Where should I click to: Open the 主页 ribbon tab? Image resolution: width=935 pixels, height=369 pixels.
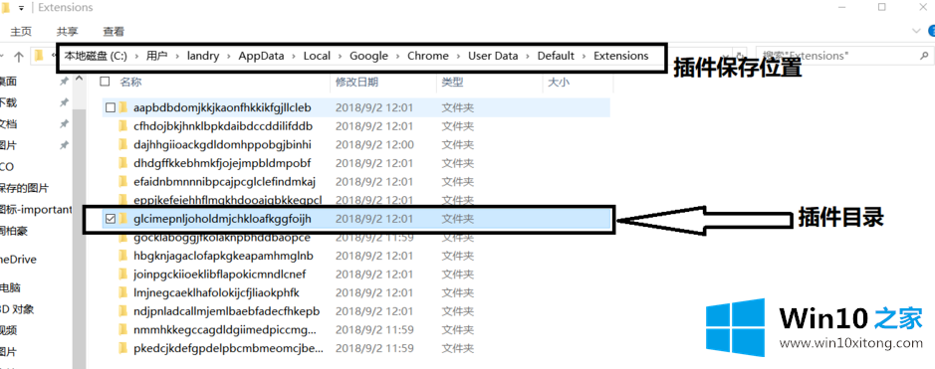(x=21, y=31)
